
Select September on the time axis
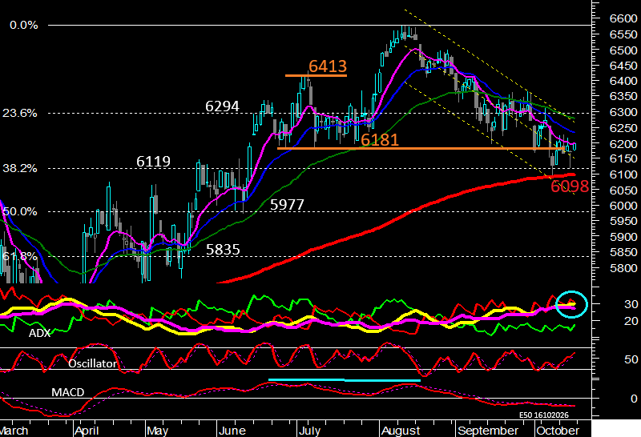pyautogui.click(x=488, y=431)
